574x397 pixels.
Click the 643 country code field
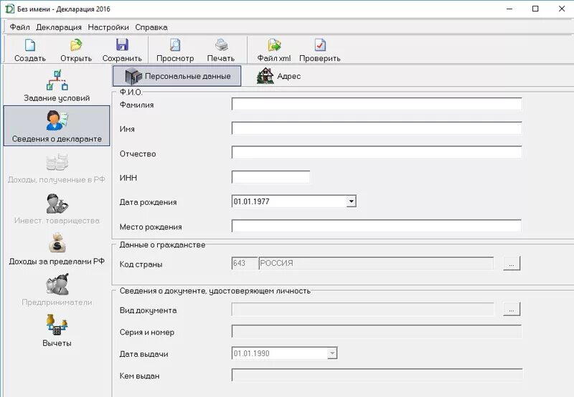(x=245, y=263)
